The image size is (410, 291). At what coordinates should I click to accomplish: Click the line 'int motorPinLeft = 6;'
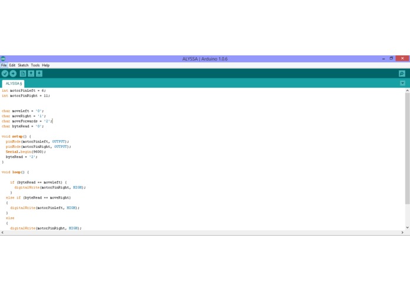point(24,91)
